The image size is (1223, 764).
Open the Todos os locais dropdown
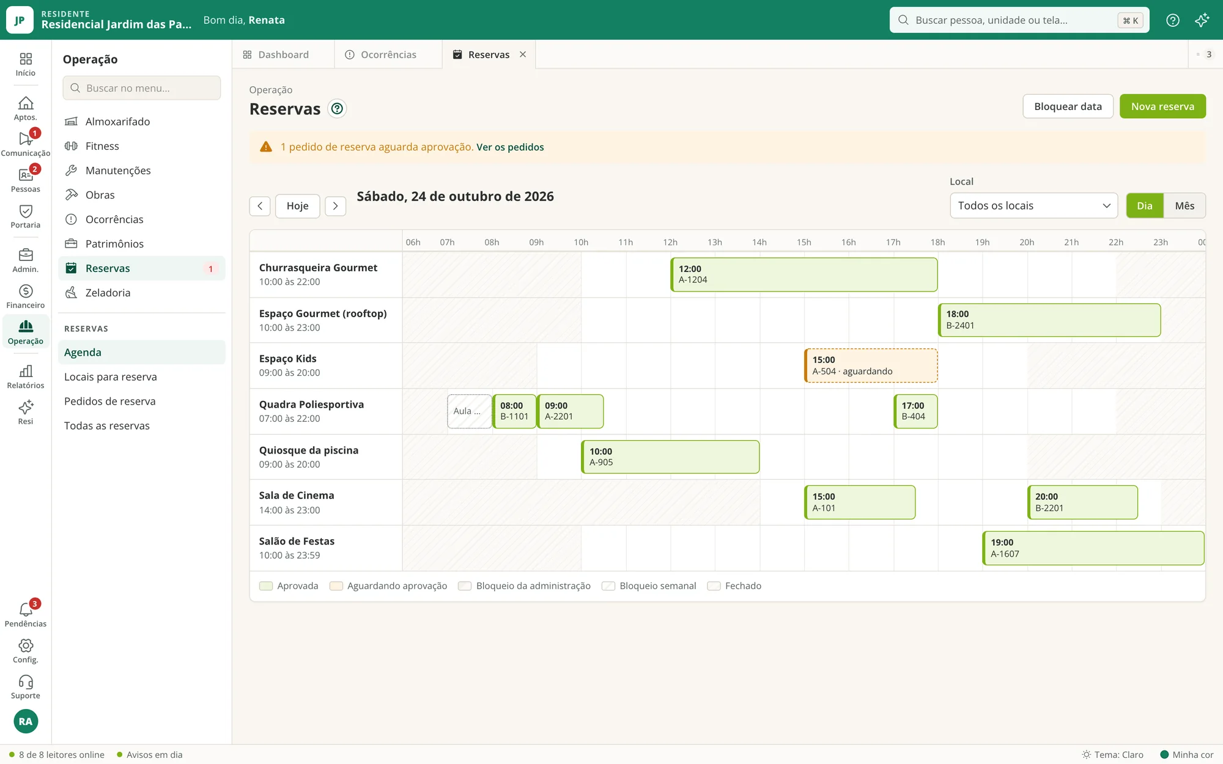(x=1033, y=206)
